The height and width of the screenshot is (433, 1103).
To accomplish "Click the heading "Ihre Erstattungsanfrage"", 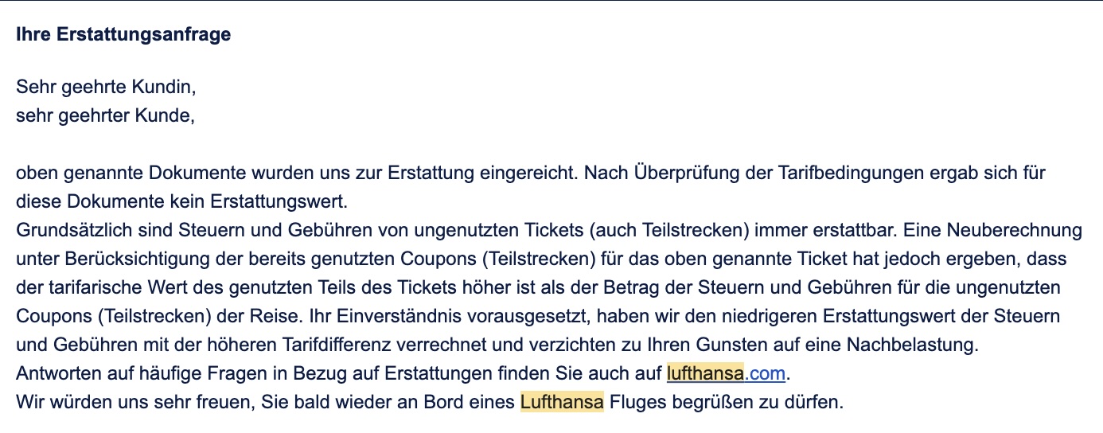I will [123, 35].
